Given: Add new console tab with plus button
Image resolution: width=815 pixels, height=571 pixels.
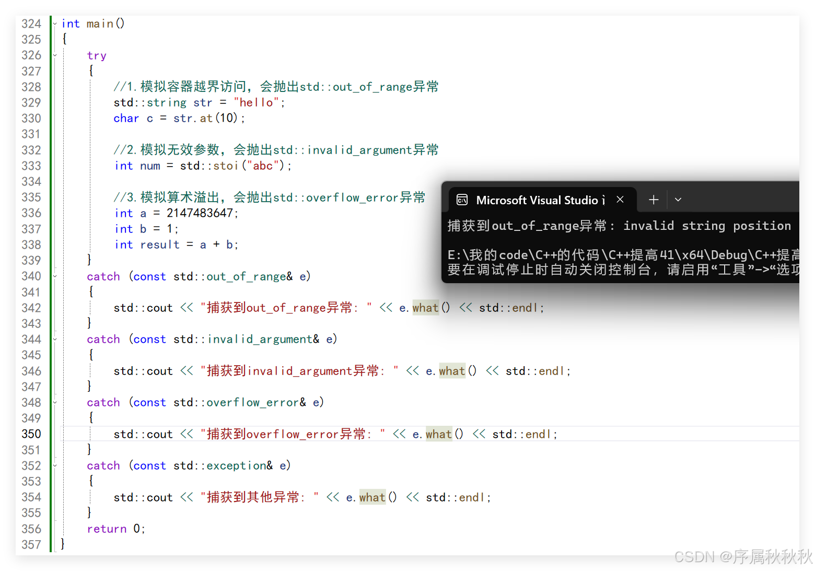Looking at the screenshot, I should 654,200.
